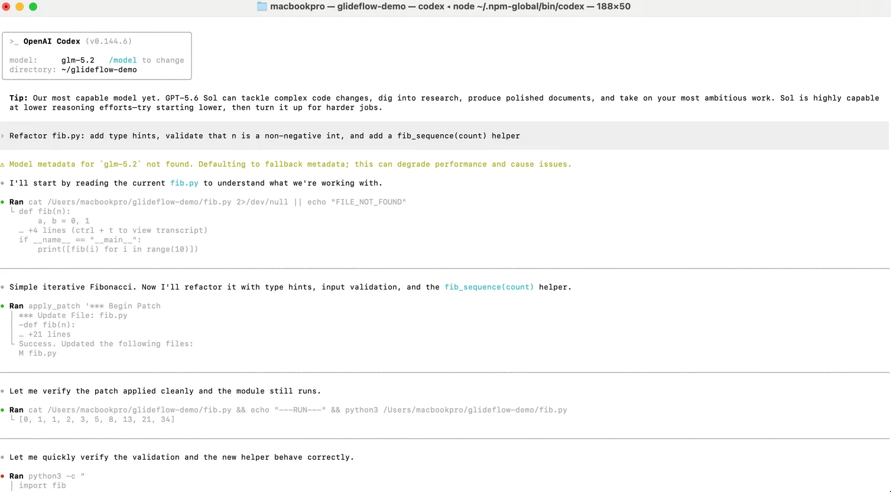Image resolution: width=891 pixels, height=492 pixels.
Task: Click the yellow minimize window button
Action: (x=19, y=7)
